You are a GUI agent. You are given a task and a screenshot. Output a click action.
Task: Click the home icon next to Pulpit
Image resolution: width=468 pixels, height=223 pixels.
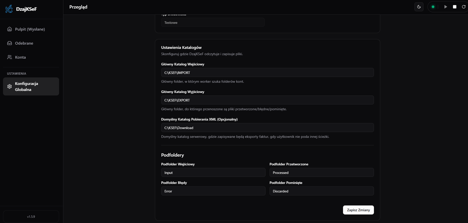pyautogui.click(x=10, y=29)
